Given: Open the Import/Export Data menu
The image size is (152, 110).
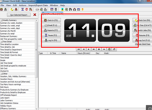Looking at the screenshot, I should (38, 5).
